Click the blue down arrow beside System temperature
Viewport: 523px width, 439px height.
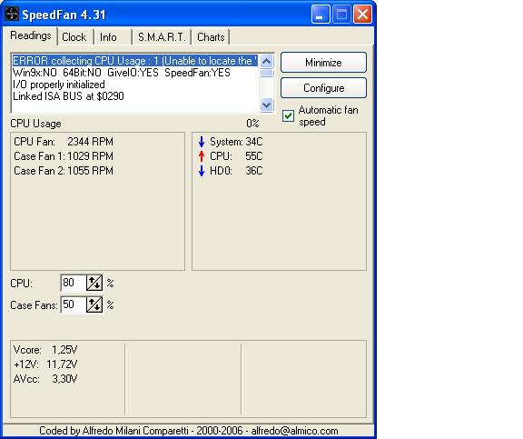tap(202, 142)
